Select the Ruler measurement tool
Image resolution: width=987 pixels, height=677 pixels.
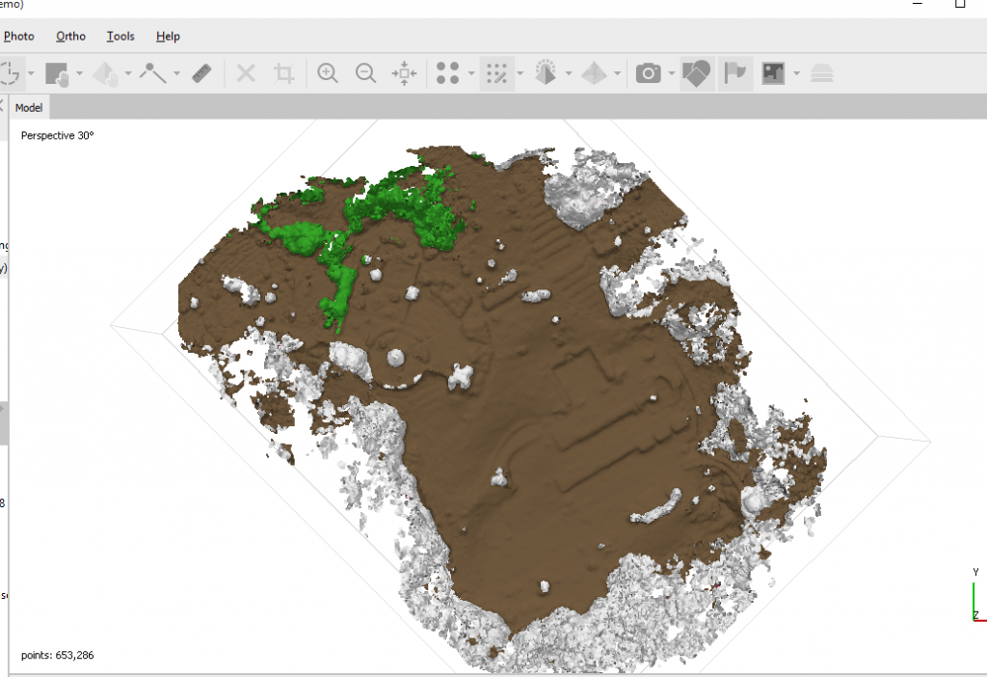201,73
